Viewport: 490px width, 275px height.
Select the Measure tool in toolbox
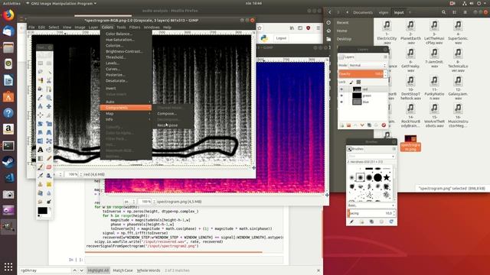pyautogui.click(x=41, y=106)
